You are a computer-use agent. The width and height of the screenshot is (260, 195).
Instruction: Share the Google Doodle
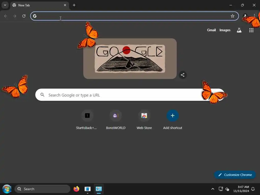[x=183, y=75]
